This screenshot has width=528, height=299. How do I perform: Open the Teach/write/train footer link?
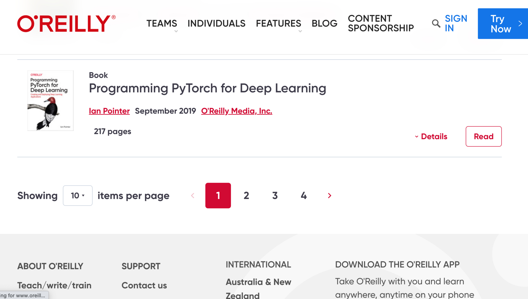(54, 286)
